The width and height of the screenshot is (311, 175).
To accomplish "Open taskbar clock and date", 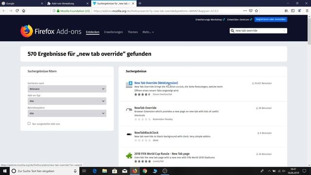I will click(294, 171).
